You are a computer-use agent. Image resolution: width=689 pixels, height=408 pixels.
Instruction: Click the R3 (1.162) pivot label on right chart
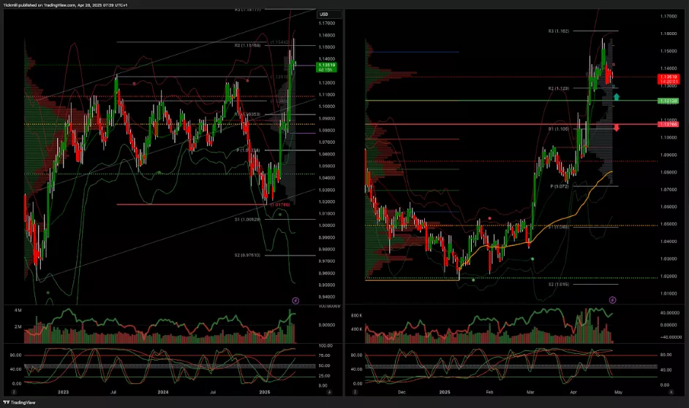coord(560,31)
